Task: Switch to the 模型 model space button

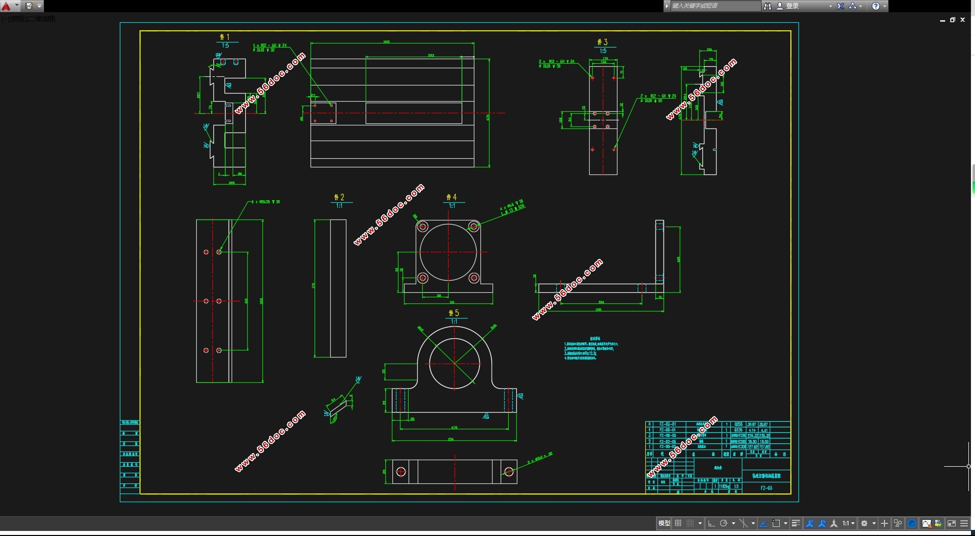Action: tap(664, 523)
